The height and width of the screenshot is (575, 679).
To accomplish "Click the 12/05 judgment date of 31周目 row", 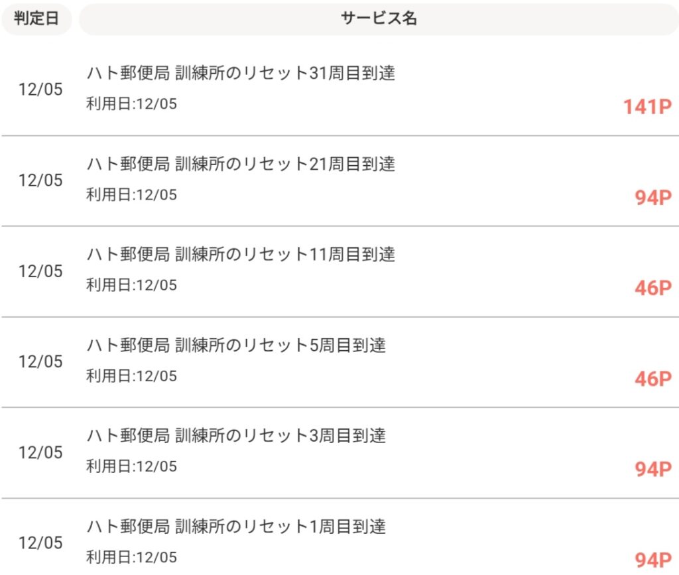I will point(40,90).
